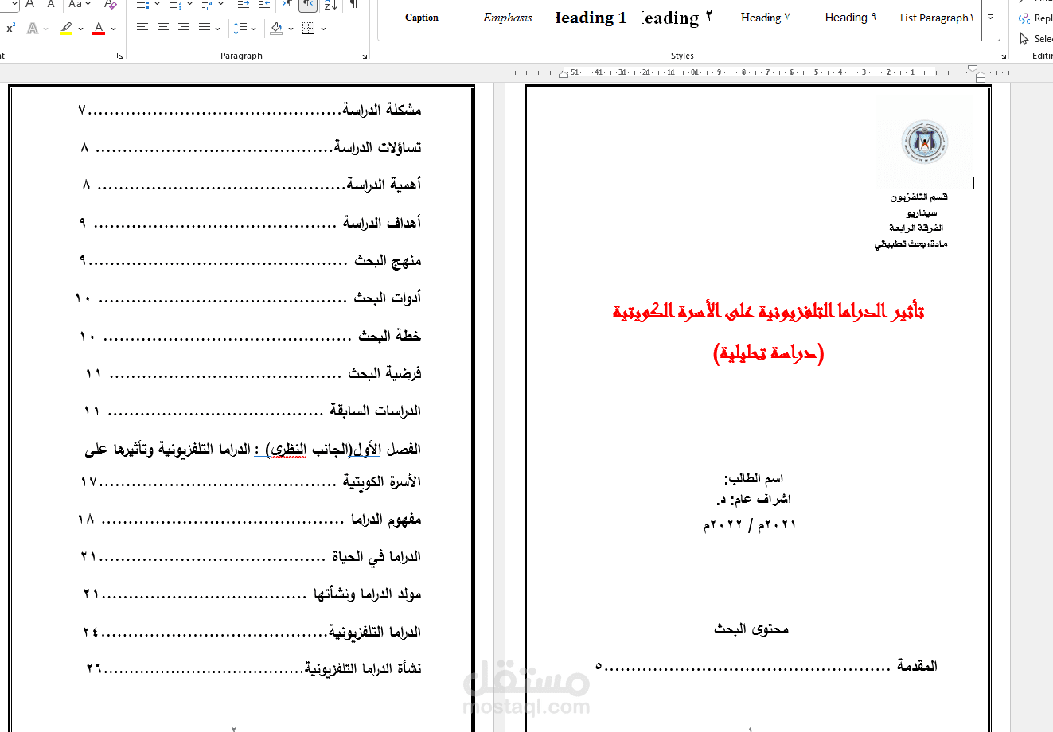1053x732 pixels.
Task: Apply paragraph shading fill
Action: click(276, 29)
